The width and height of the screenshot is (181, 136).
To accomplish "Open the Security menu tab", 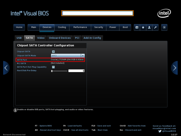I will (x=99, y=27).
